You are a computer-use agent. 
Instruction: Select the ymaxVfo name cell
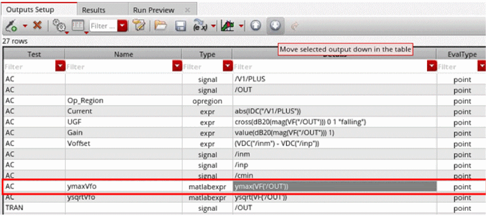click(x=123, y=187)
